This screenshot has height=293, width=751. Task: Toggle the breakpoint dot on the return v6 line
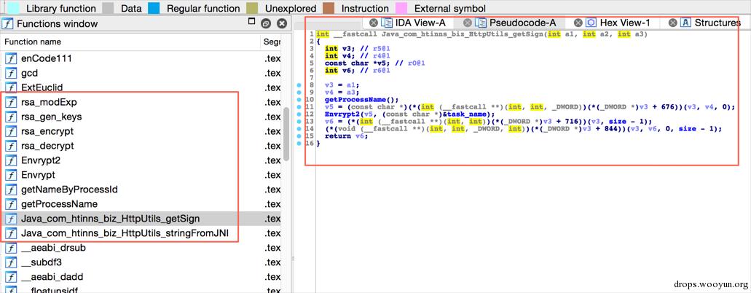pyautogui.click(x=300, y=136)
